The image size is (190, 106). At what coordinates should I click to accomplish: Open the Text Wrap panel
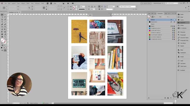(183, 43)
